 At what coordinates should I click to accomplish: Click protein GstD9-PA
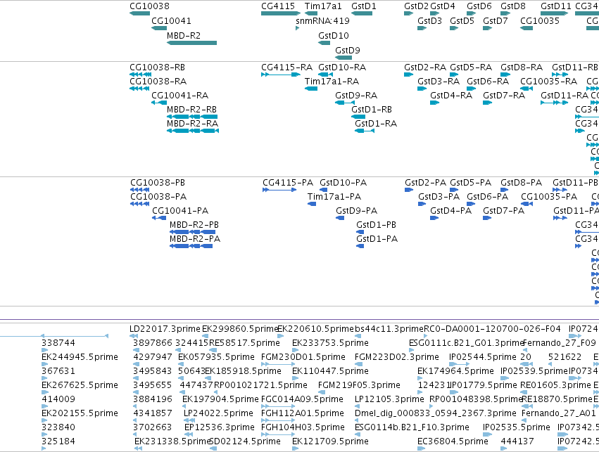(356, 212)
